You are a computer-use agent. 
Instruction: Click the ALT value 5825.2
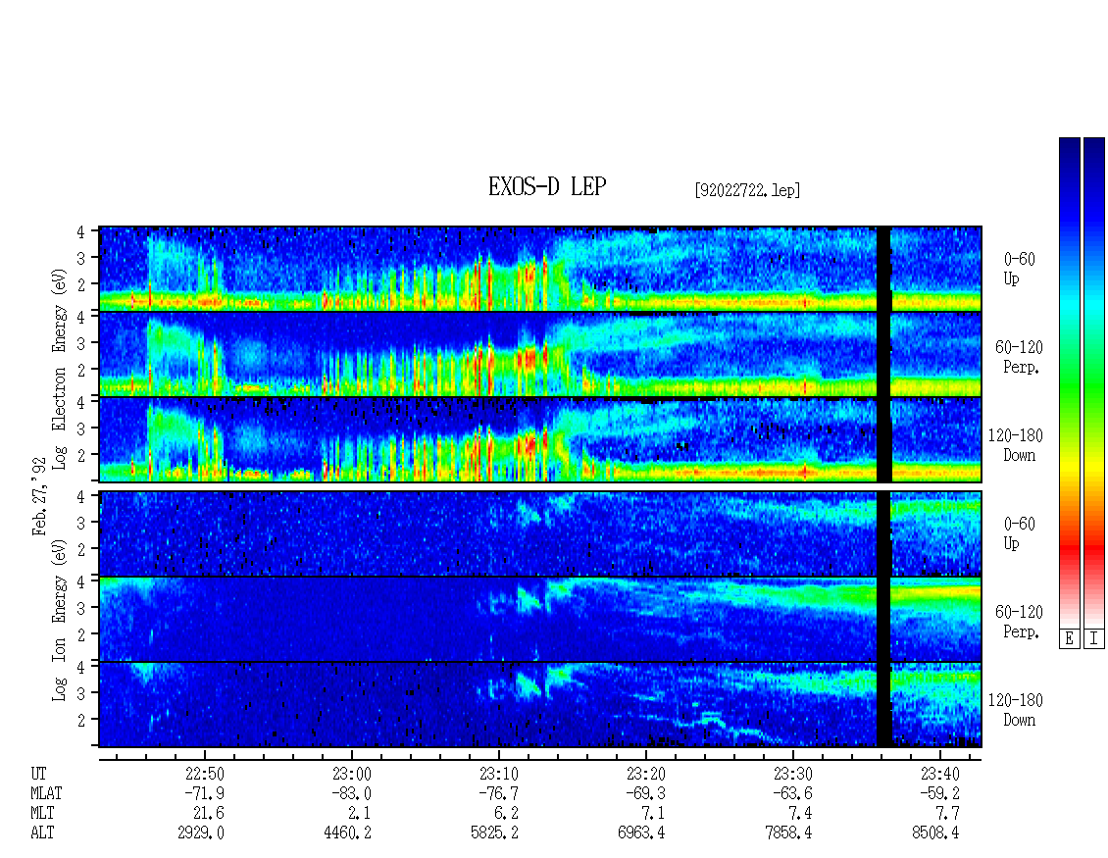tap(494, 833)
